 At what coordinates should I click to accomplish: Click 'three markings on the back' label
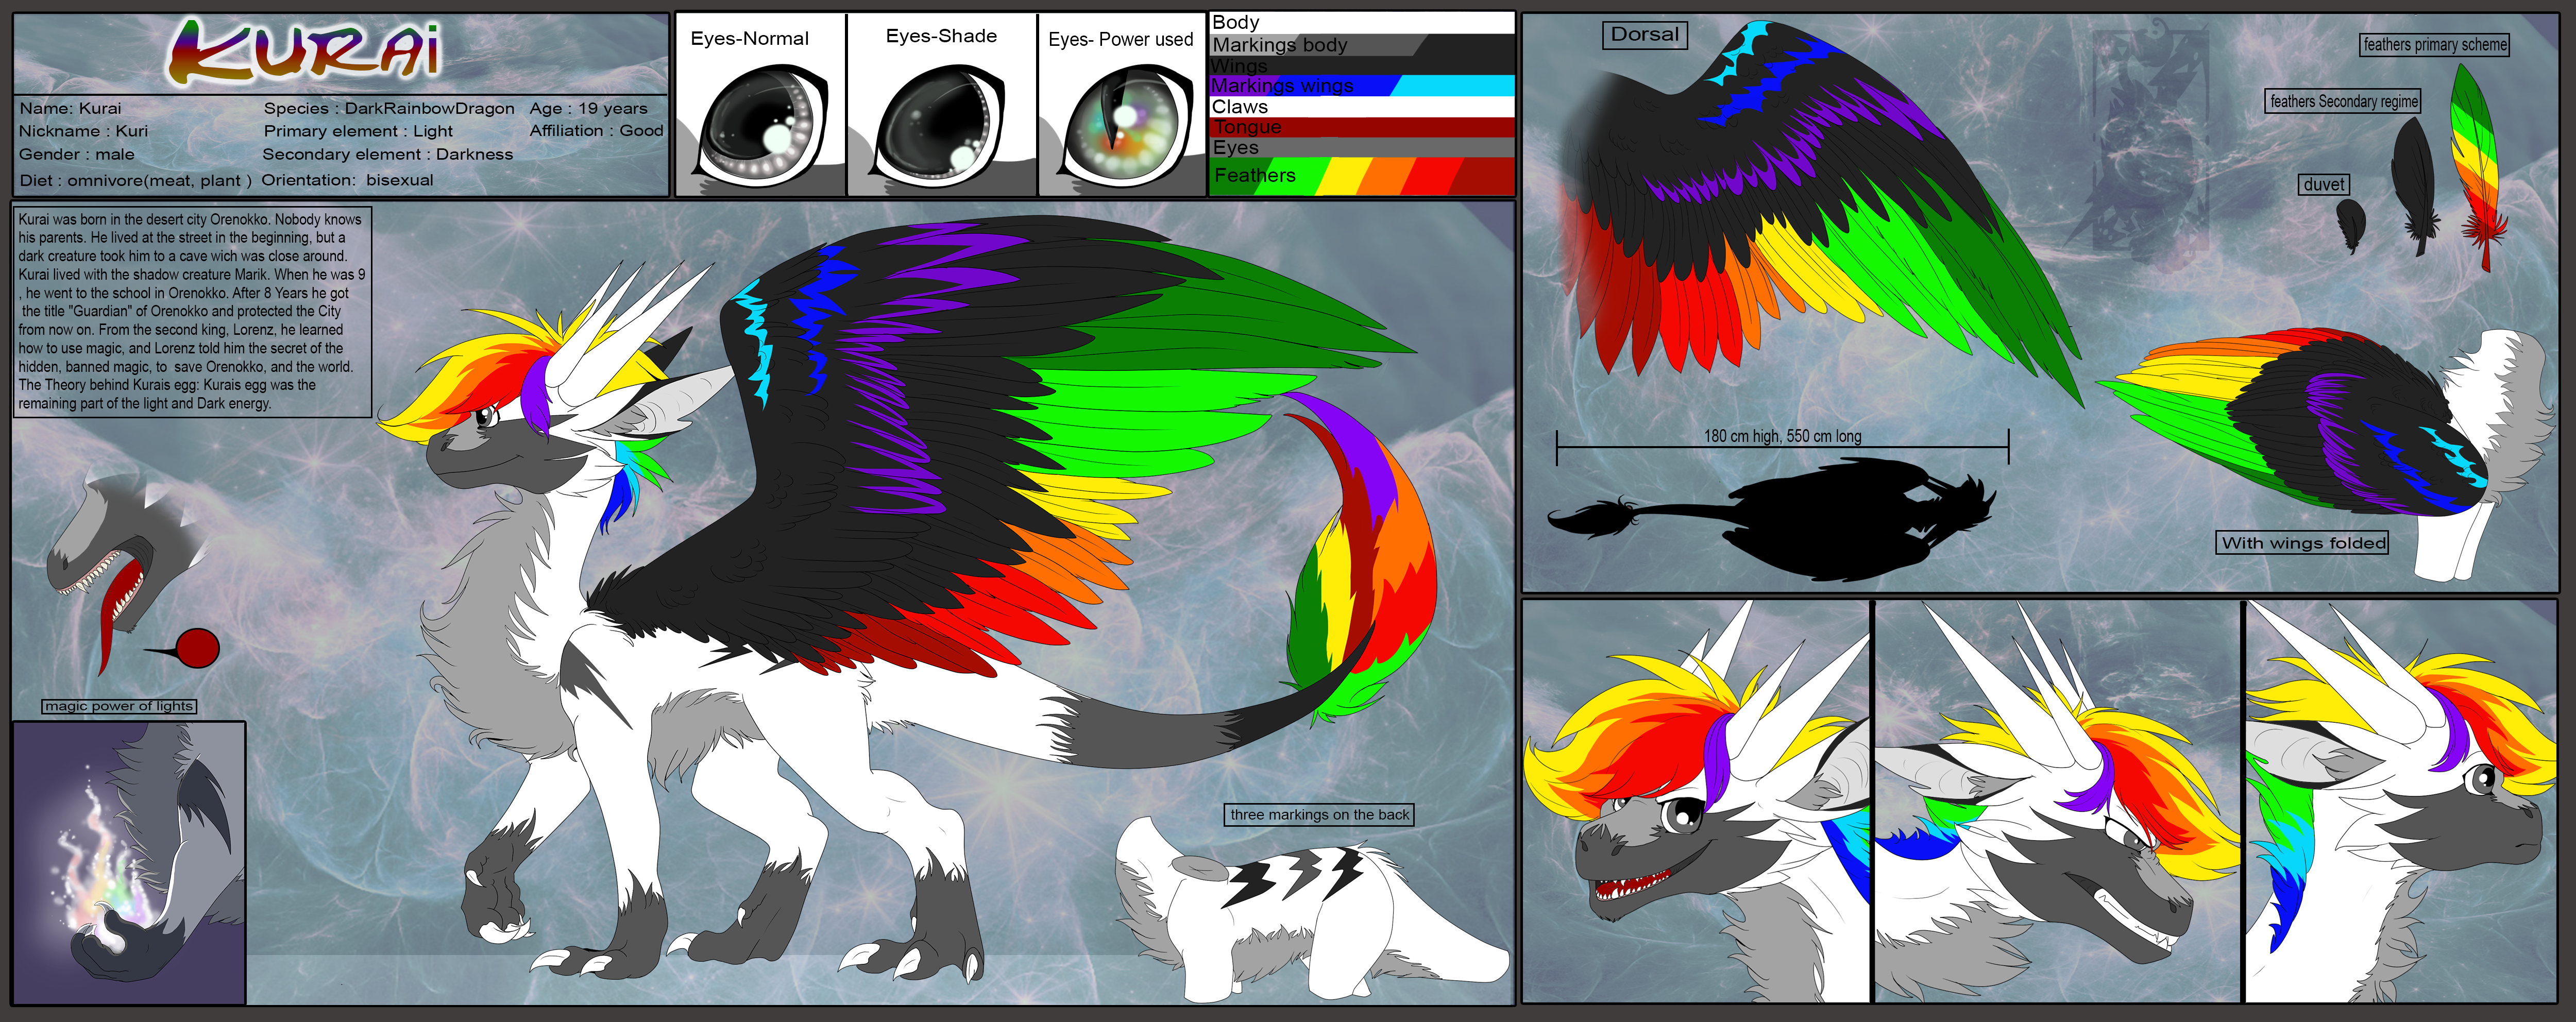click(x=1319, y=815)
